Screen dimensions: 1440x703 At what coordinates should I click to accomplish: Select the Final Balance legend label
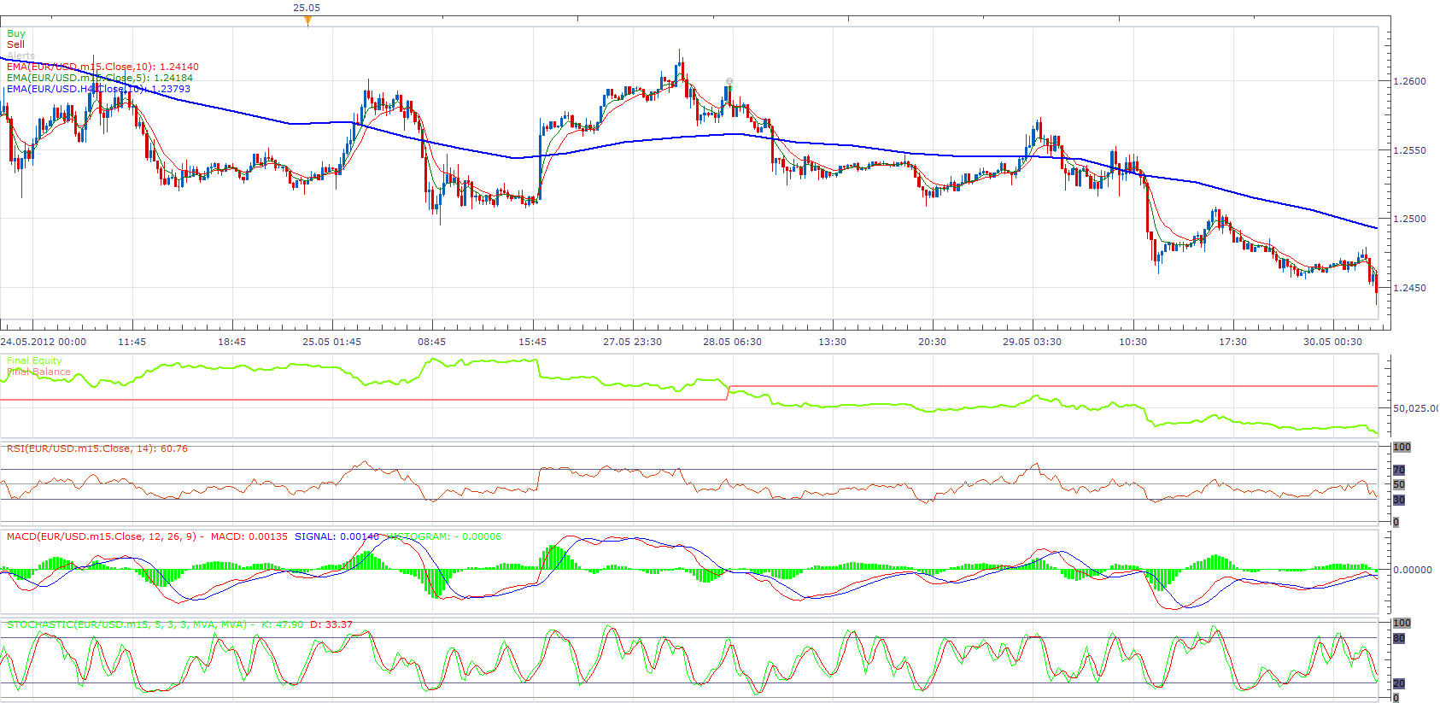click(38, 372)
